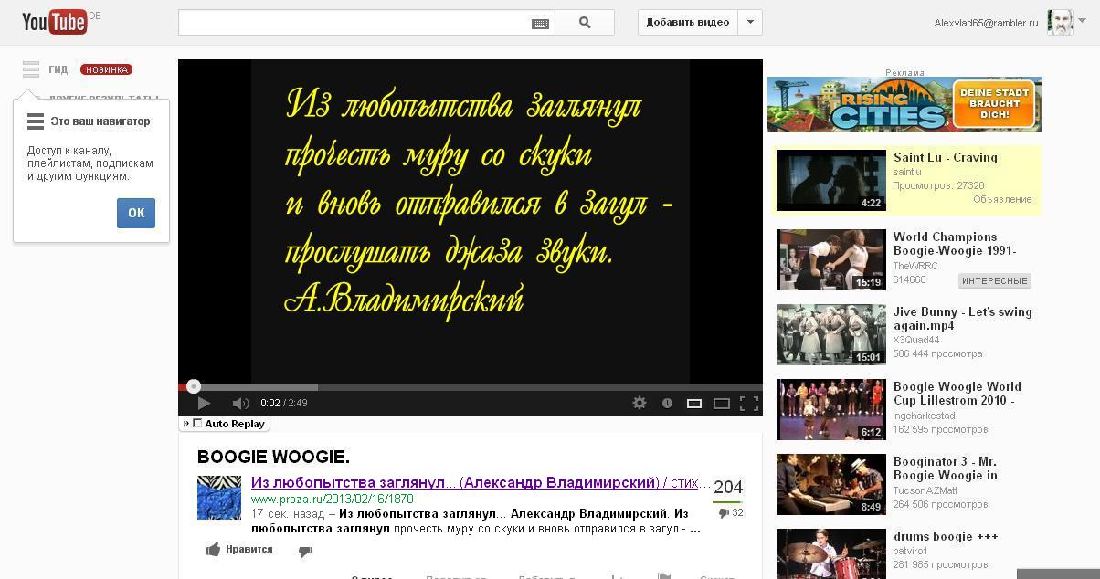The height and width of the screenshot is (579, 1100).
Task: Open the drums boogie +++ title
Action: 946,536
